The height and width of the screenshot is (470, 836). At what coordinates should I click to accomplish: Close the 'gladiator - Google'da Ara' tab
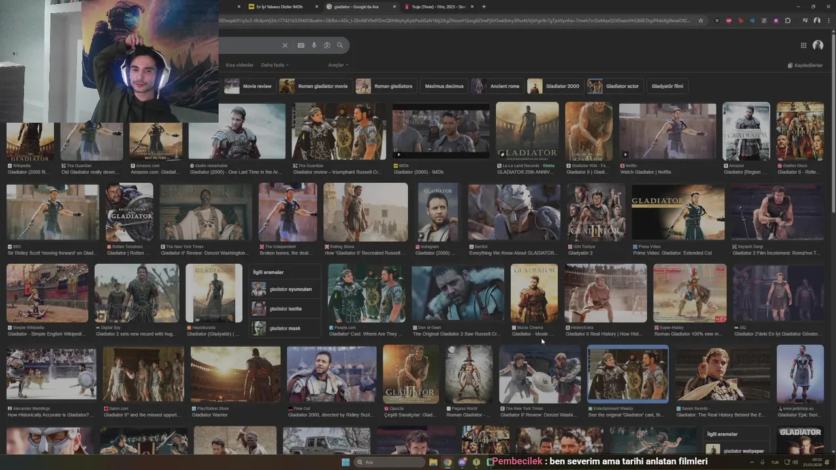[x=394, y=7]
